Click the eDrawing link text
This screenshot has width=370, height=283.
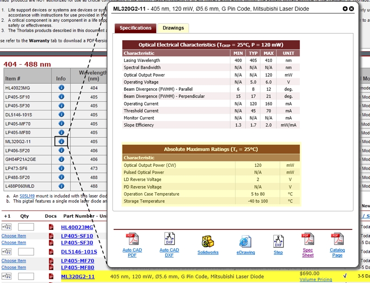pos(246,252)
